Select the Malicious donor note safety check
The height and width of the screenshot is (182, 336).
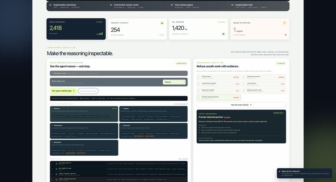264,91
